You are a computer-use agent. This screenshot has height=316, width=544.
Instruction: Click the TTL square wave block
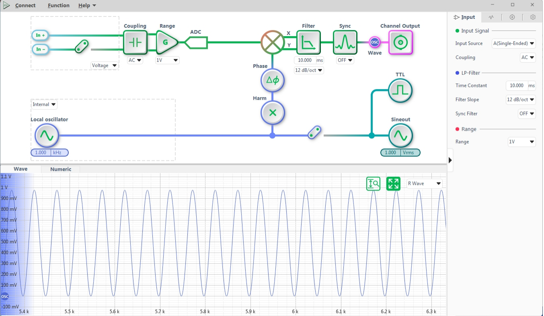point(400,90)
